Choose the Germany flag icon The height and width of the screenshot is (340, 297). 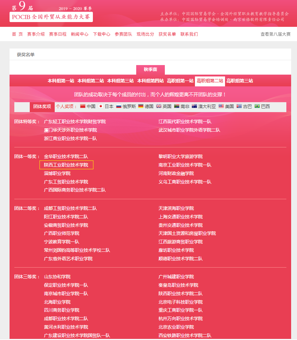click(141, 106)
